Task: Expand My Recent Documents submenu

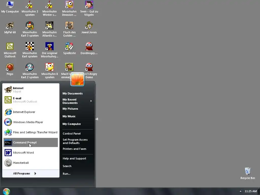Action: (x=77, y=101)
